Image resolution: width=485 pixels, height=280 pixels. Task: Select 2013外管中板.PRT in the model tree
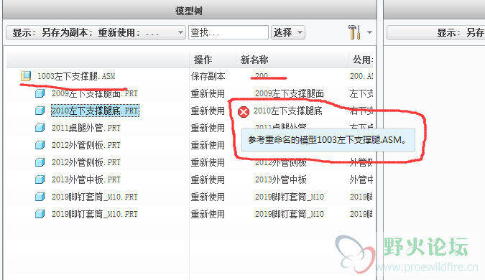click(86, 179)
